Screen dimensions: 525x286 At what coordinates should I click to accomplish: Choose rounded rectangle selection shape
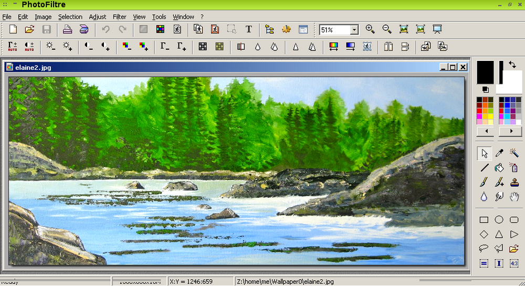[x=514, y=220]
